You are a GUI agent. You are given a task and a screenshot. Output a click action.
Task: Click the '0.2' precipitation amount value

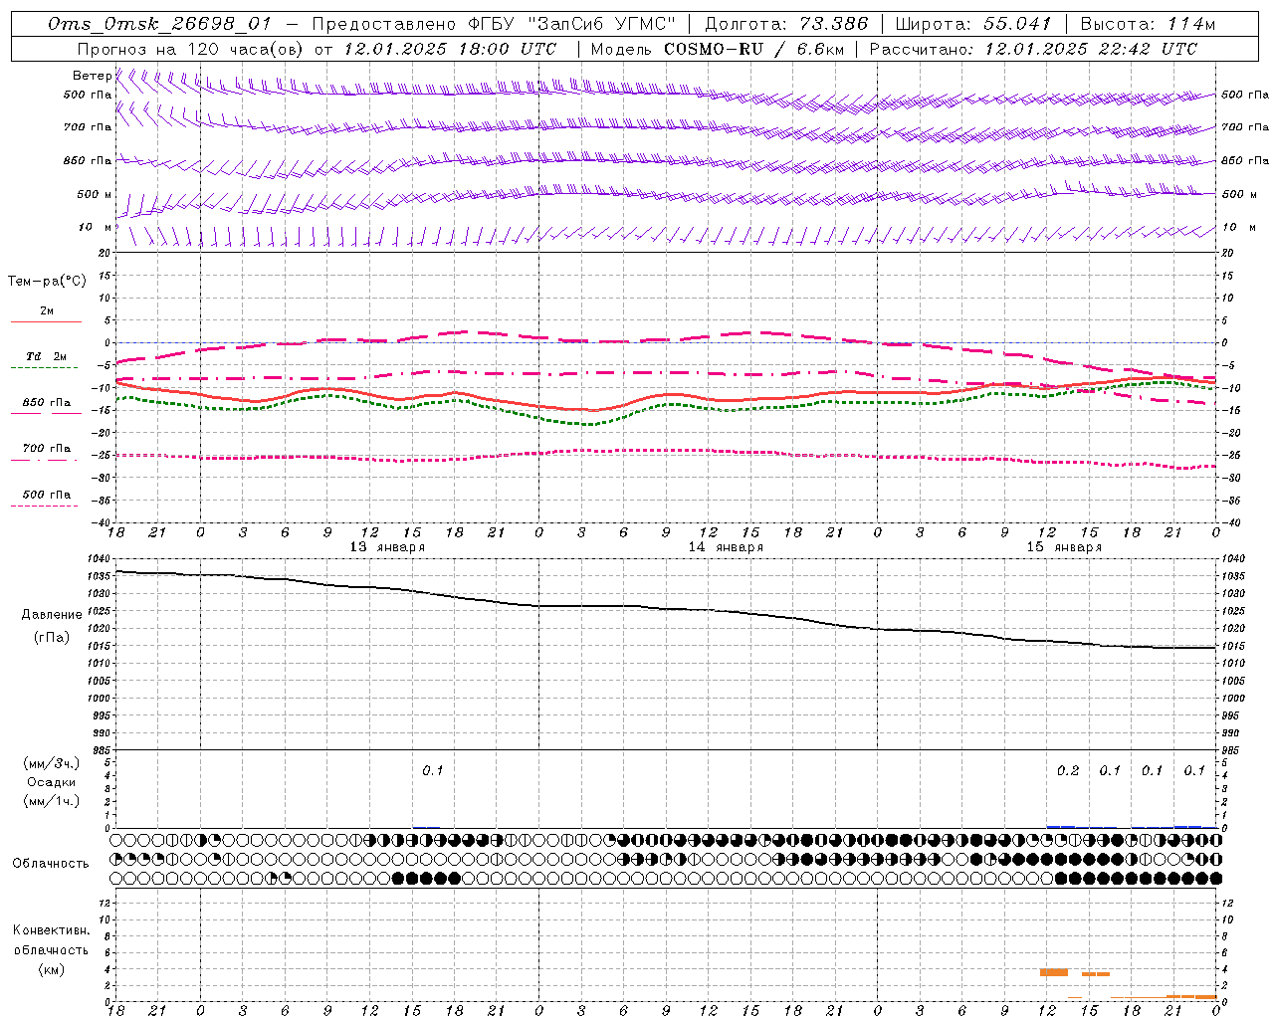pyautogui.click(x=1068, y=771)
